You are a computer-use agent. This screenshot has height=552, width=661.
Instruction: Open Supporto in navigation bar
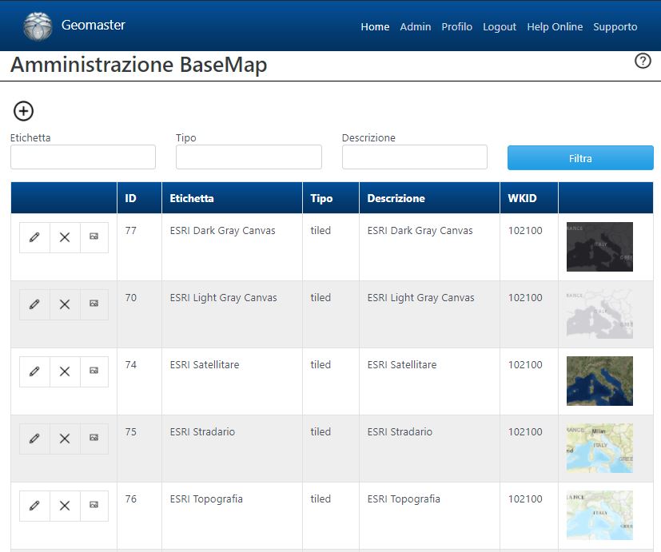(x=615, y=26)
